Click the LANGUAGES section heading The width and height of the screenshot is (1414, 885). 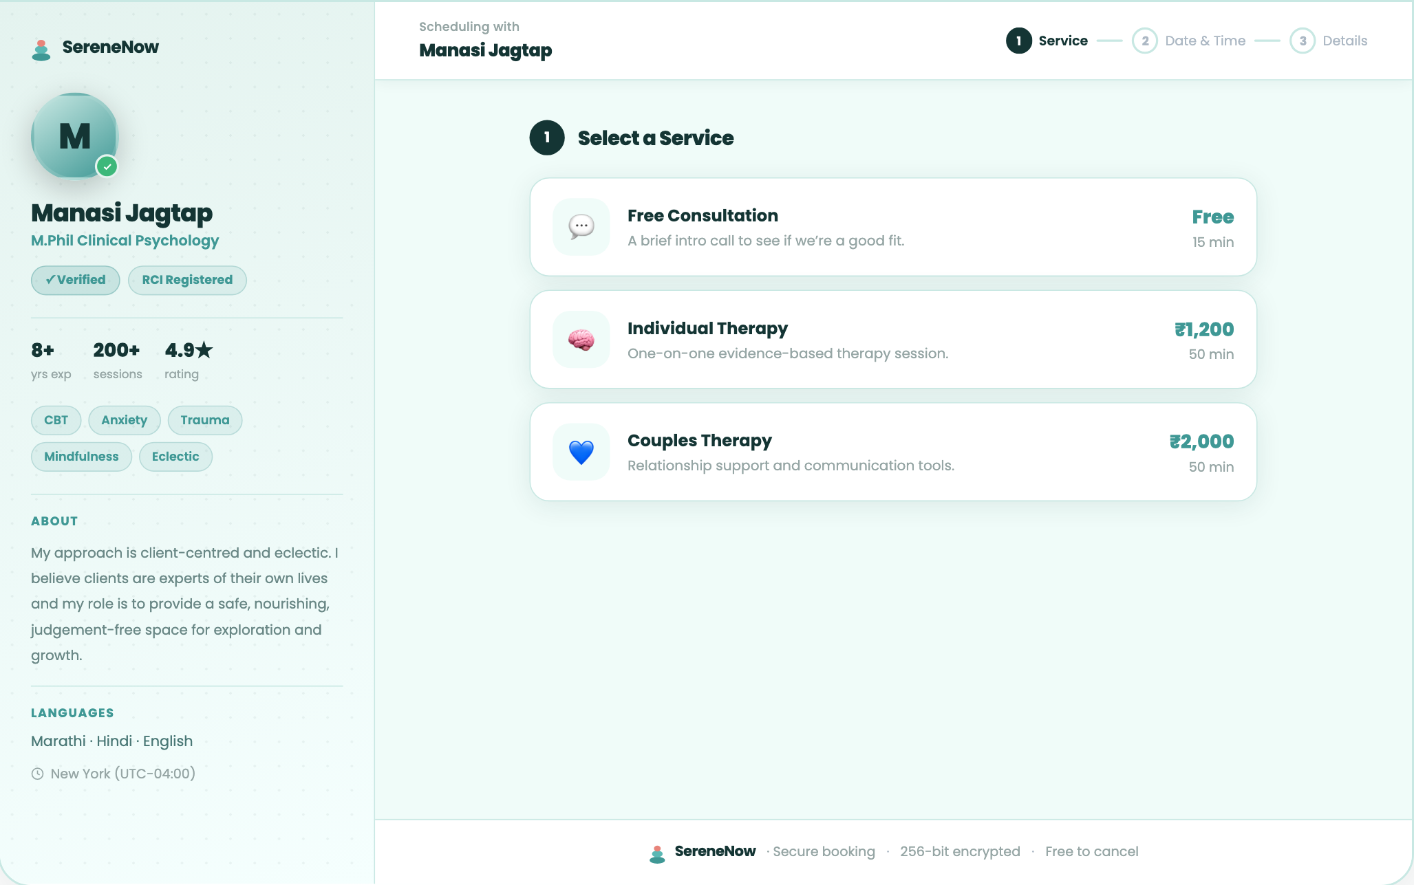pos(72,713)
